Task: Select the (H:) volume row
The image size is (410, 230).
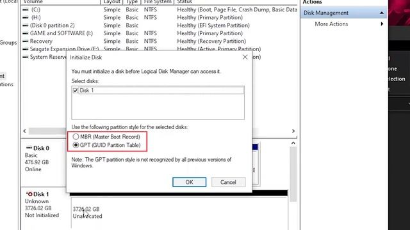Action: pos(160,17)
